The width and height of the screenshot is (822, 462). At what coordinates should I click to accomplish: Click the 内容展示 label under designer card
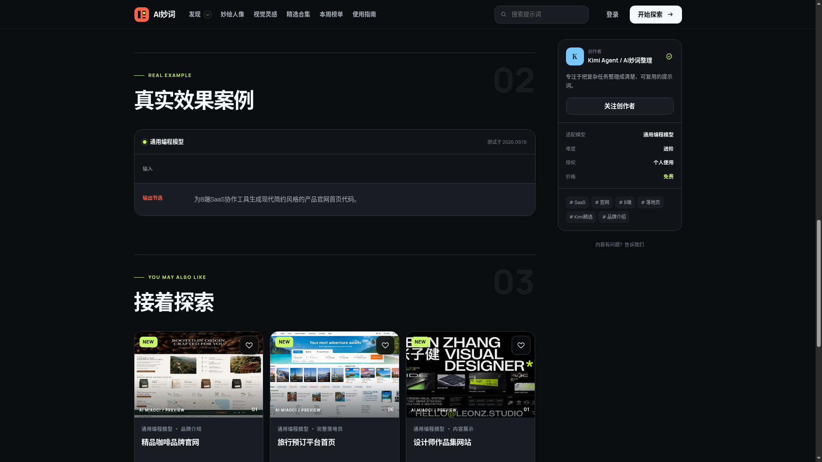[x=463, y=429]
